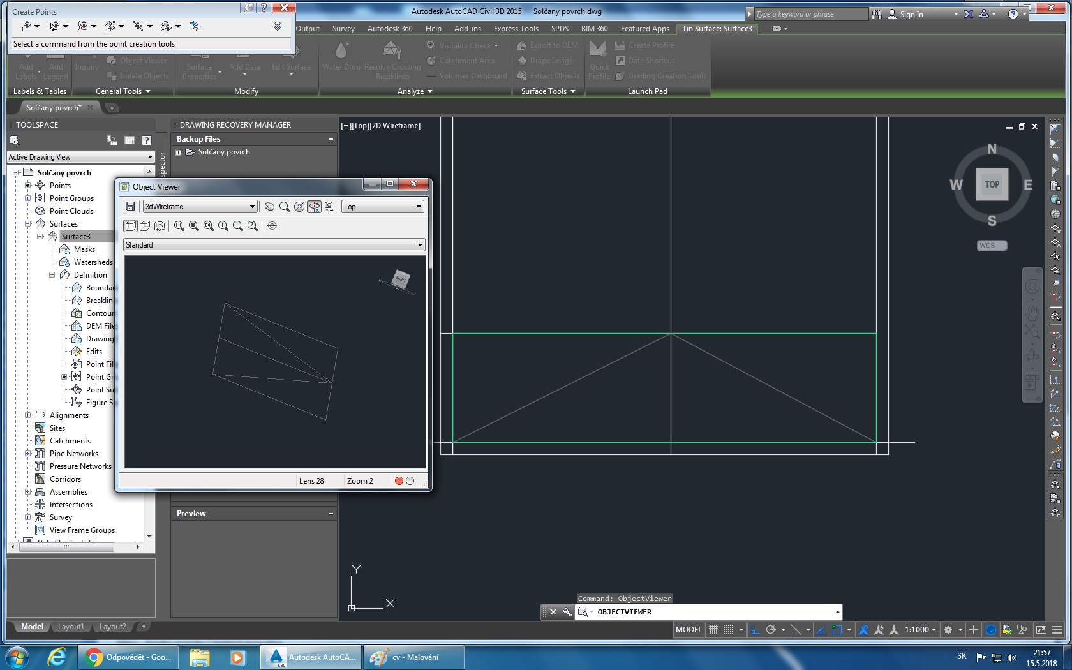1072x670 pixels.
Task: Select Point Clouds in Toolspace tree
Action: (x=71, y=211)
